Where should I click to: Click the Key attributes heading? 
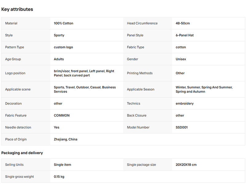(17, 9)
